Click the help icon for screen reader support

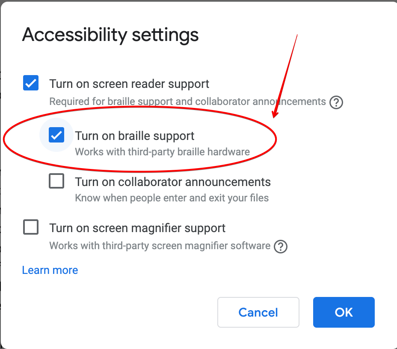pos(336,102)
